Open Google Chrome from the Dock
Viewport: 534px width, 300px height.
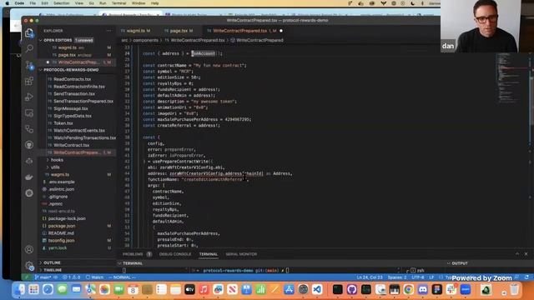tap(408, 289)
